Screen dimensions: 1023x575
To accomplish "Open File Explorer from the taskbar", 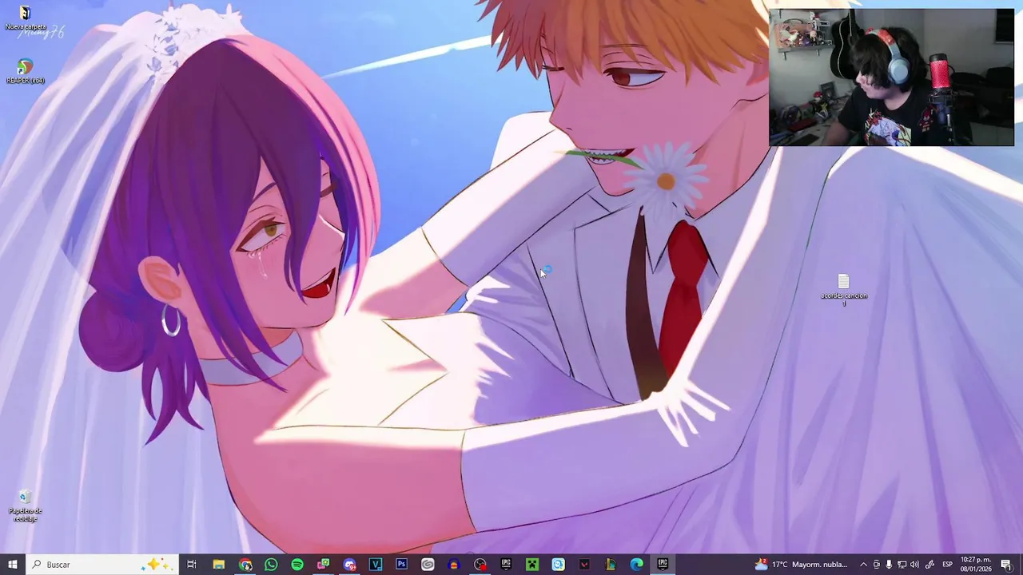I will (218, 565).
